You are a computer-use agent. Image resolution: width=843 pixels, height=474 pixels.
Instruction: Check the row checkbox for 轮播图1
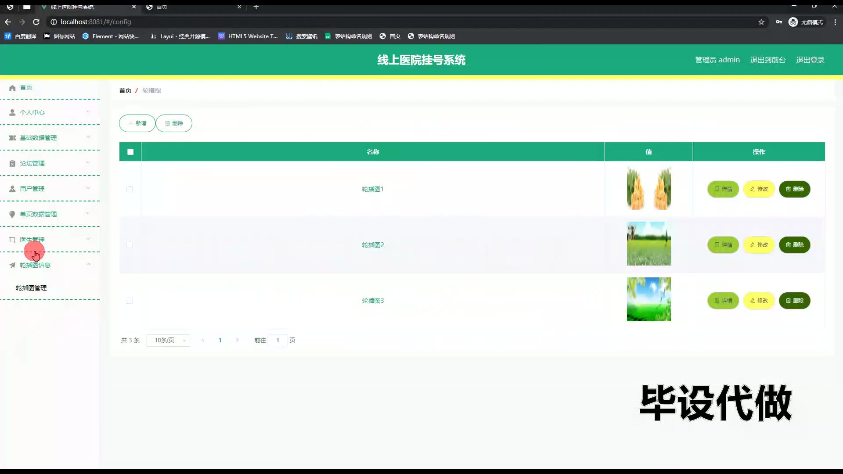tap(130, 189)
